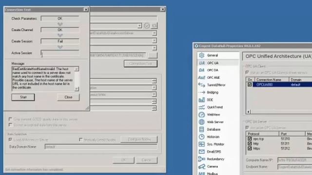Screen dimensions: 312x175
Task: Click the OK button in the connection dialog
Action: coord(123,160)
